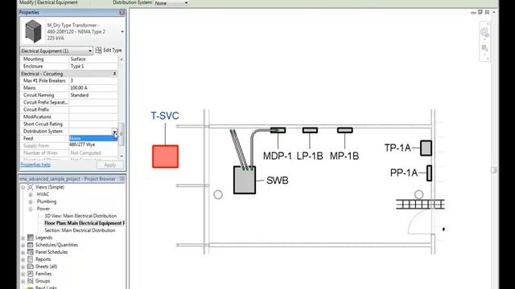Click the Short Circuit Rating value field

click(x=93, y=124)
